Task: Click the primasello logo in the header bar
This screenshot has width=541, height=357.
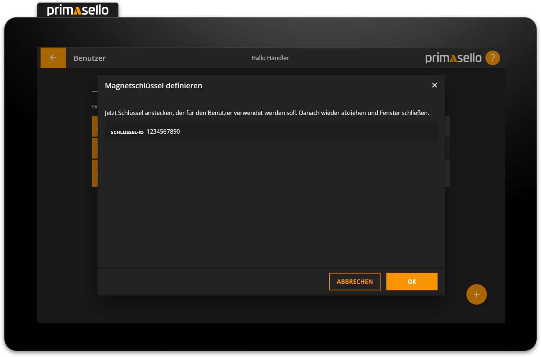Action: pos(453,57)
